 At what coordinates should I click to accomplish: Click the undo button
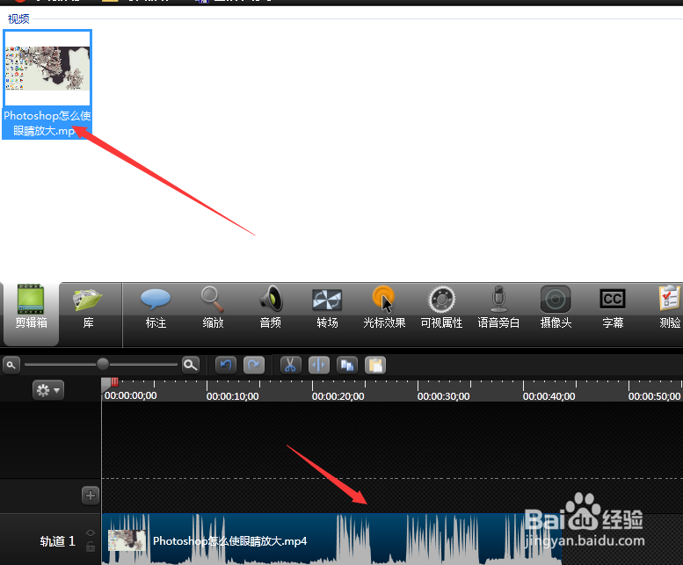point(226,365)
